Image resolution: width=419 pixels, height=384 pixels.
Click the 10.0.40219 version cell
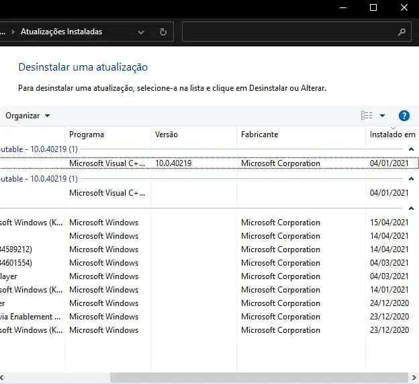click(173, 163)
